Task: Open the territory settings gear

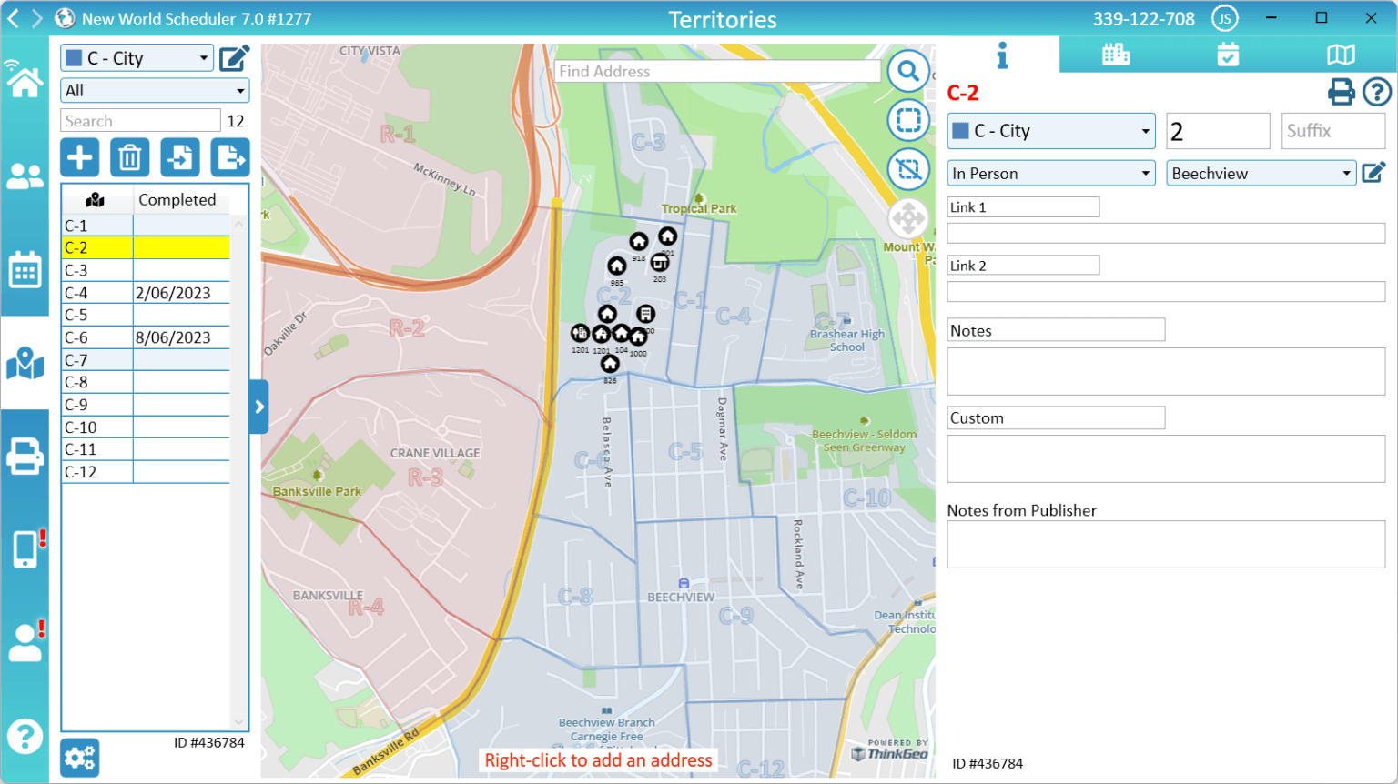Action: 79,757
